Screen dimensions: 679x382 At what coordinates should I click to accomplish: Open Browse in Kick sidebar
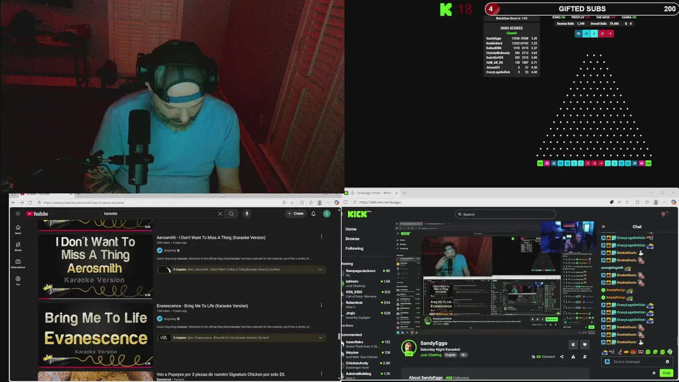pos(352,239)
